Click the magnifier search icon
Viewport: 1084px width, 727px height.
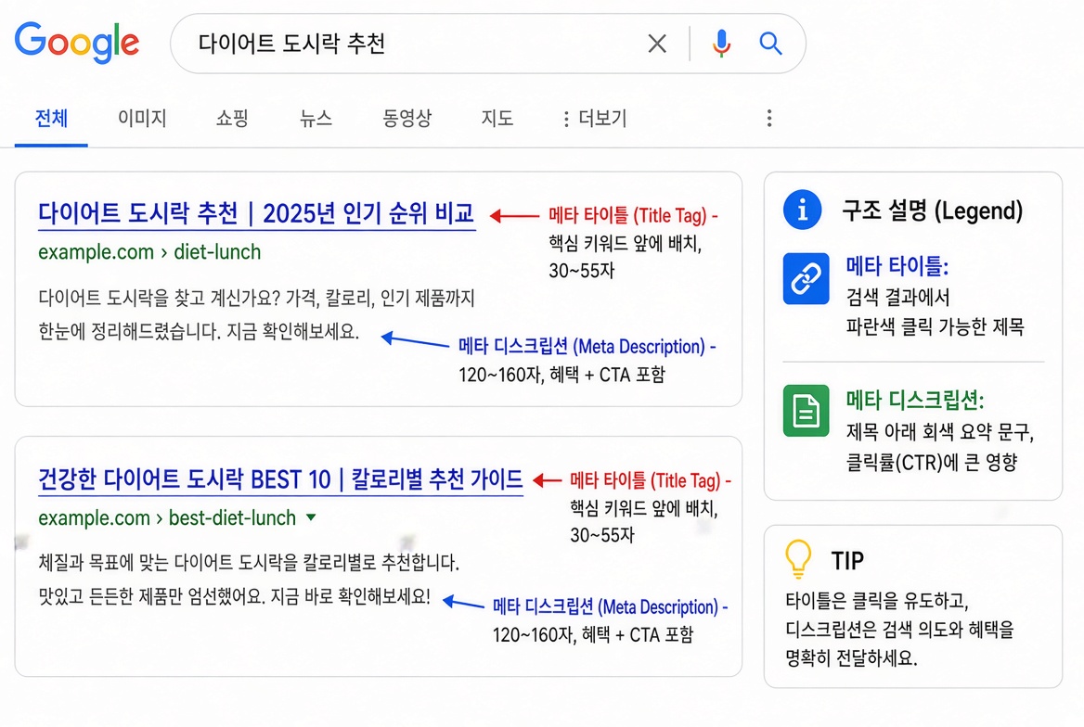770,44
